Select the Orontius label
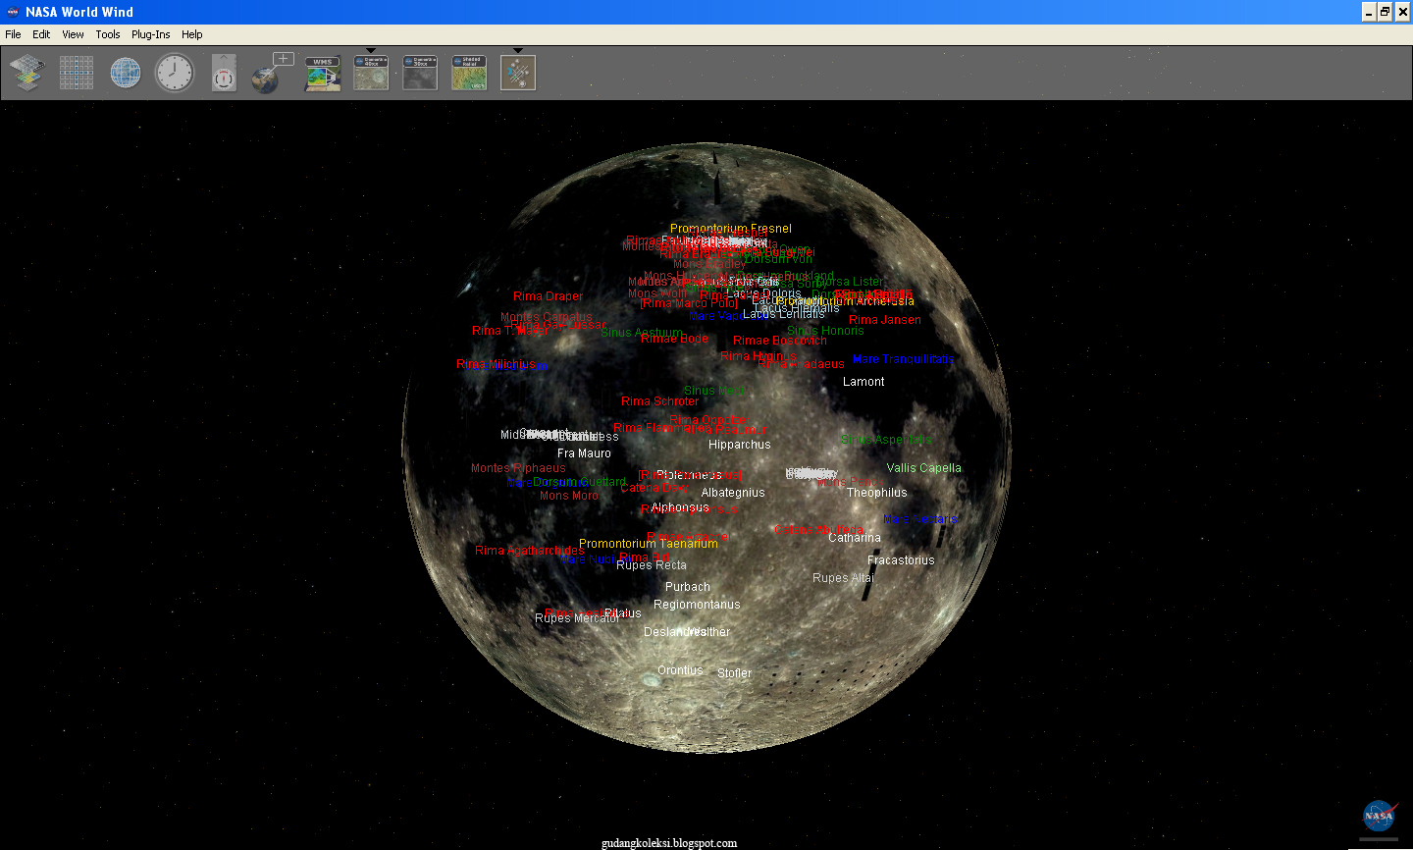The width and height of the screenshot is (1413, 850). coord(680,670)
